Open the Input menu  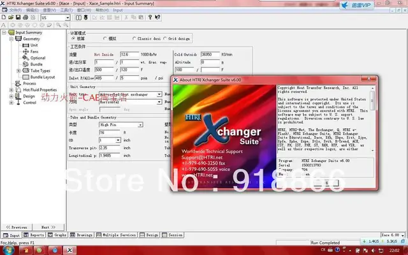(117, 10)
